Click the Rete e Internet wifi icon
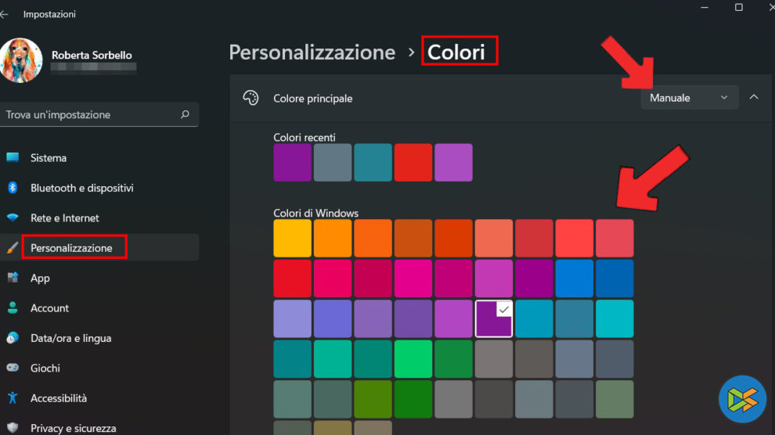Screen dimensions: 775x435 tap(13, 217)
